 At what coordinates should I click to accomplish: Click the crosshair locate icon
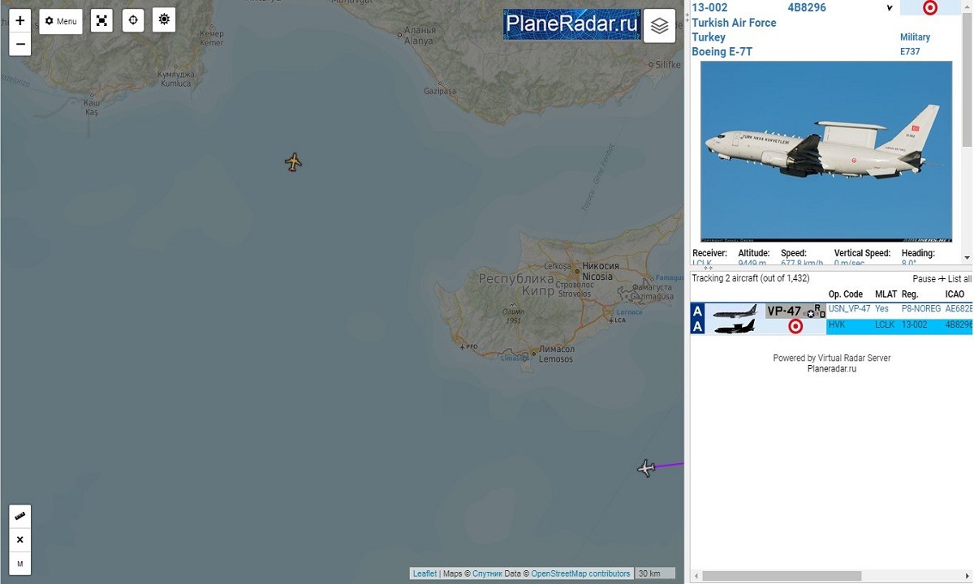[133, 20]
